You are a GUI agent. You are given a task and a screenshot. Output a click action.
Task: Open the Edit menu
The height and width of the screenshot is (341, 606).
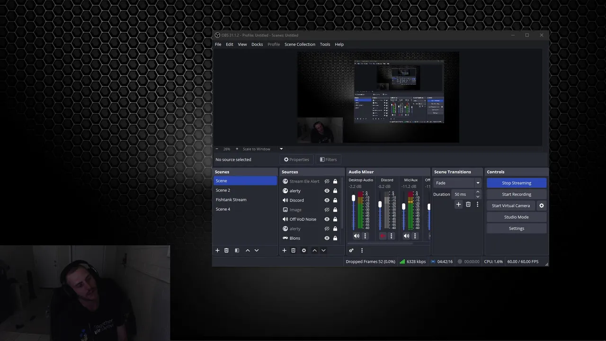[x=229, y=44]
